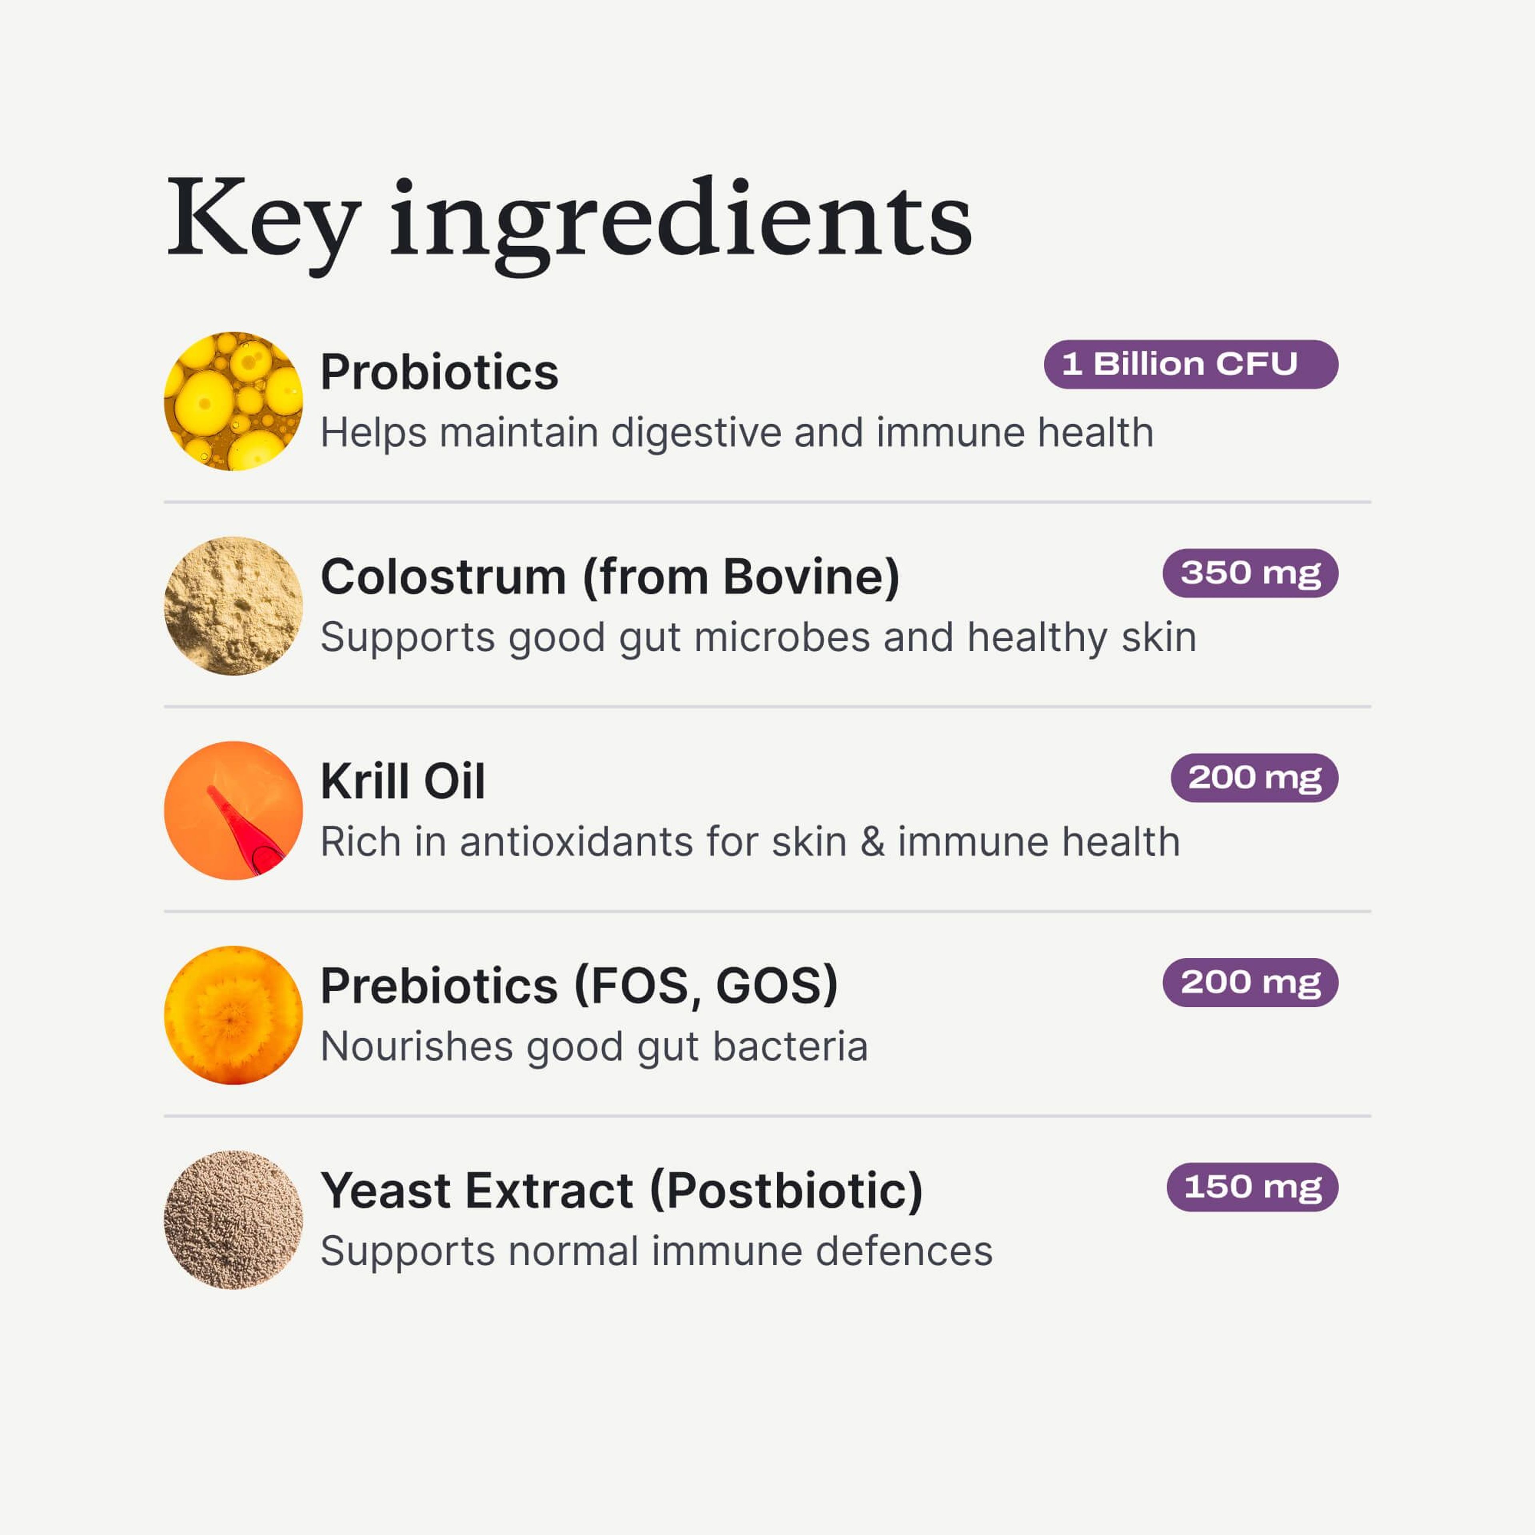Click the Prebiotics 200 mg badge
The width and height of the screenshot is (1535, 1535).
1250,982
